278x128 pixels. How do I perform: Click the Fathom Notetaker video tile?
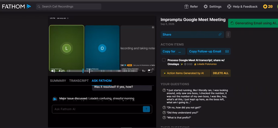138,48
